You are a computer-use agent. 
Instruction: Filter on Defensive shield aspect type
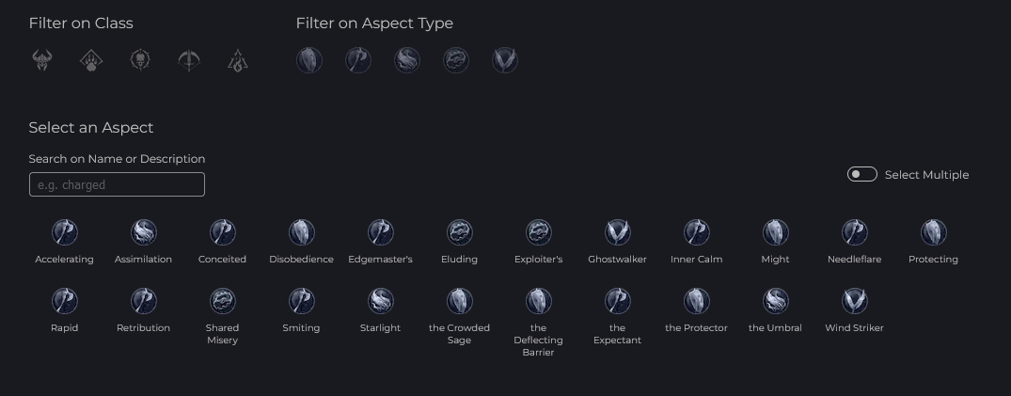[x=308, y=60]
